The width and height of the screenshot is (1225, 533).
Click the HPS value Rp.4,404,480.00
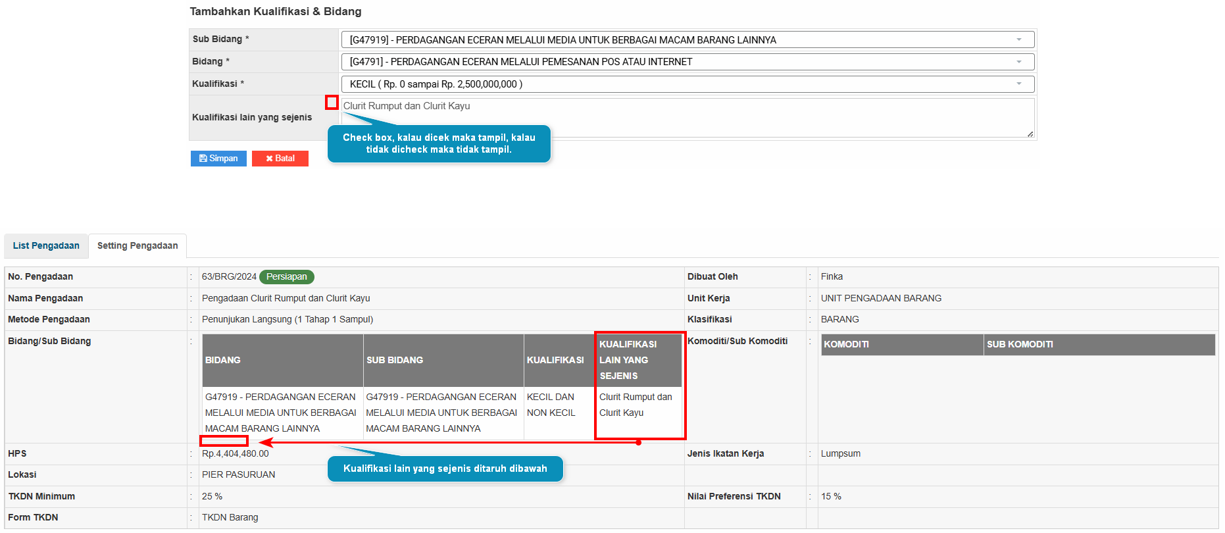(236, 454)
